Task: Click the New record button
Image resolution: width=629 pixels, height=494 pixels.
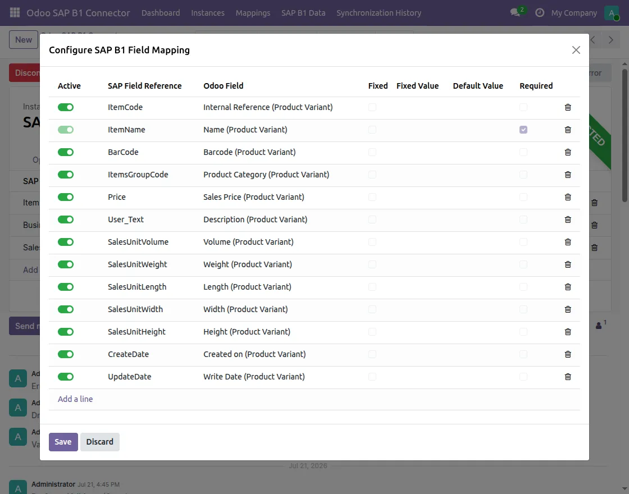Action: (24, 40)
